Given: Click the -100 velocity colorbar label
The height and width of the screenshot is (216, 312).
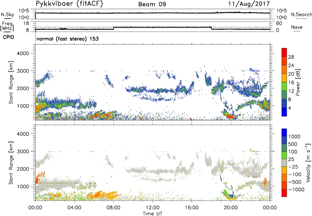Looking at the screenshot, I should click(295, 174).
